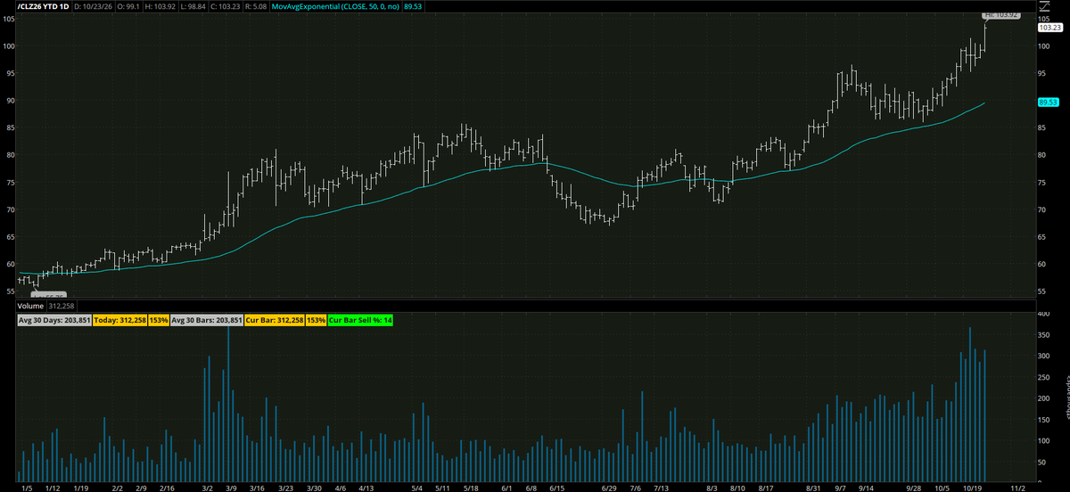Click the cyan 89.53 bubble on price axis
Screen dimensions: 1070x492
coord(1048,102)
